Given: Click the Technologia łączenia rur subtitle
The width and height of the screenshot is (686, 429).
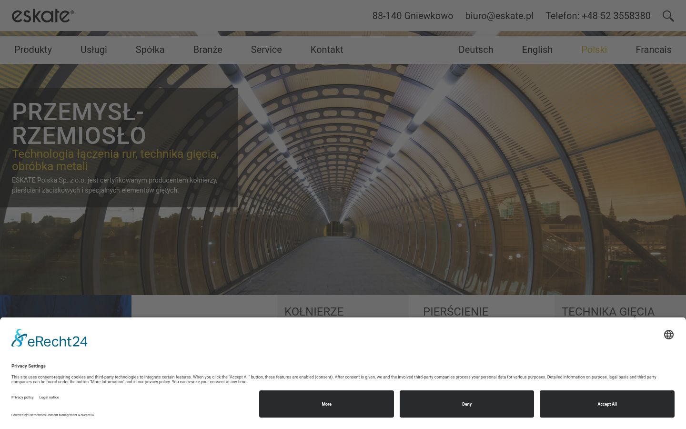Looking at the screenshot, I should (115, 160).
